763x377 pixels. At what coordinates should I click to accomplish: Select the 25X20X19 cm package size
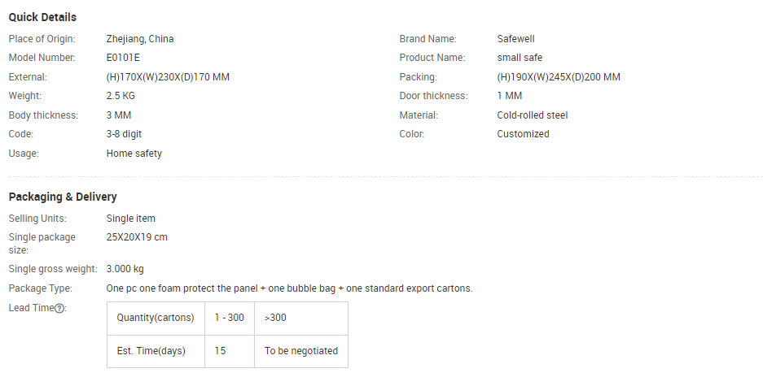coord(137,237)
